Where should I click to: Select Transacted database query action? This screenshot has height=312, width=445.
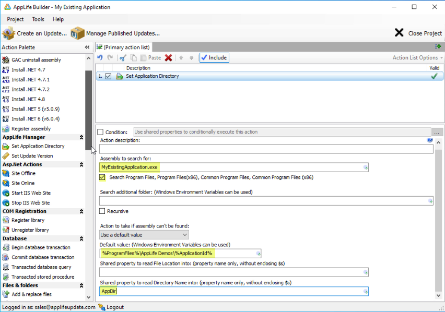[37, 267]
